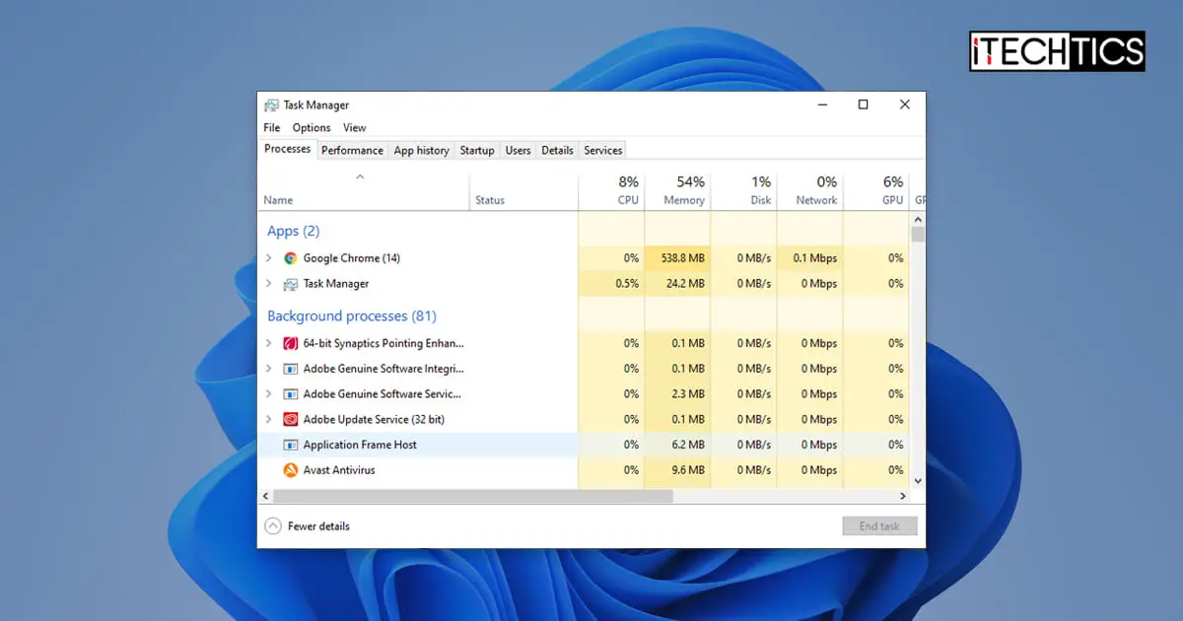
Task: Expand the 64-bit Synaptics Pointing row
Action: coord(268,344)
